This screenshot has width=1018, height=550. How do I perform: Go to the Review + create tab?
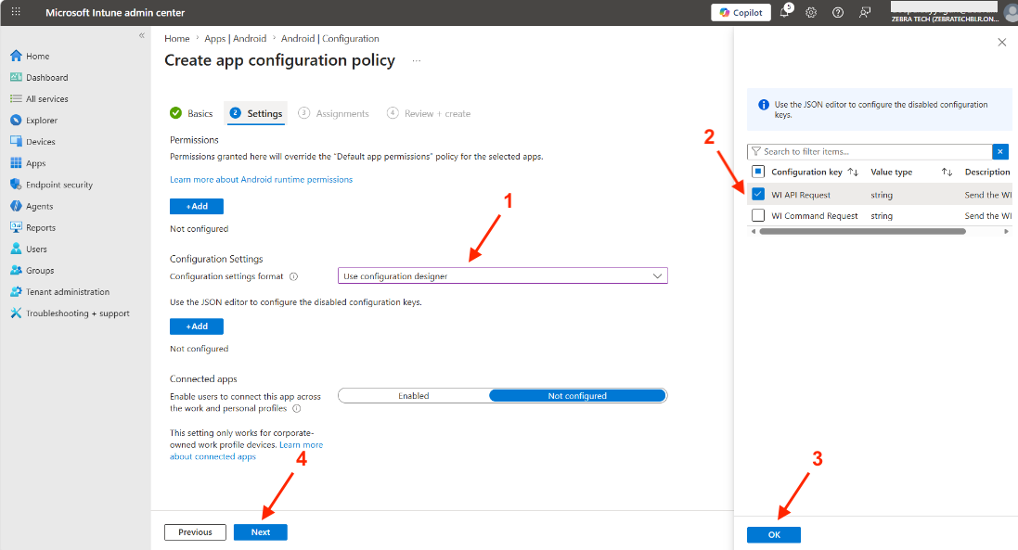(429, 113)
